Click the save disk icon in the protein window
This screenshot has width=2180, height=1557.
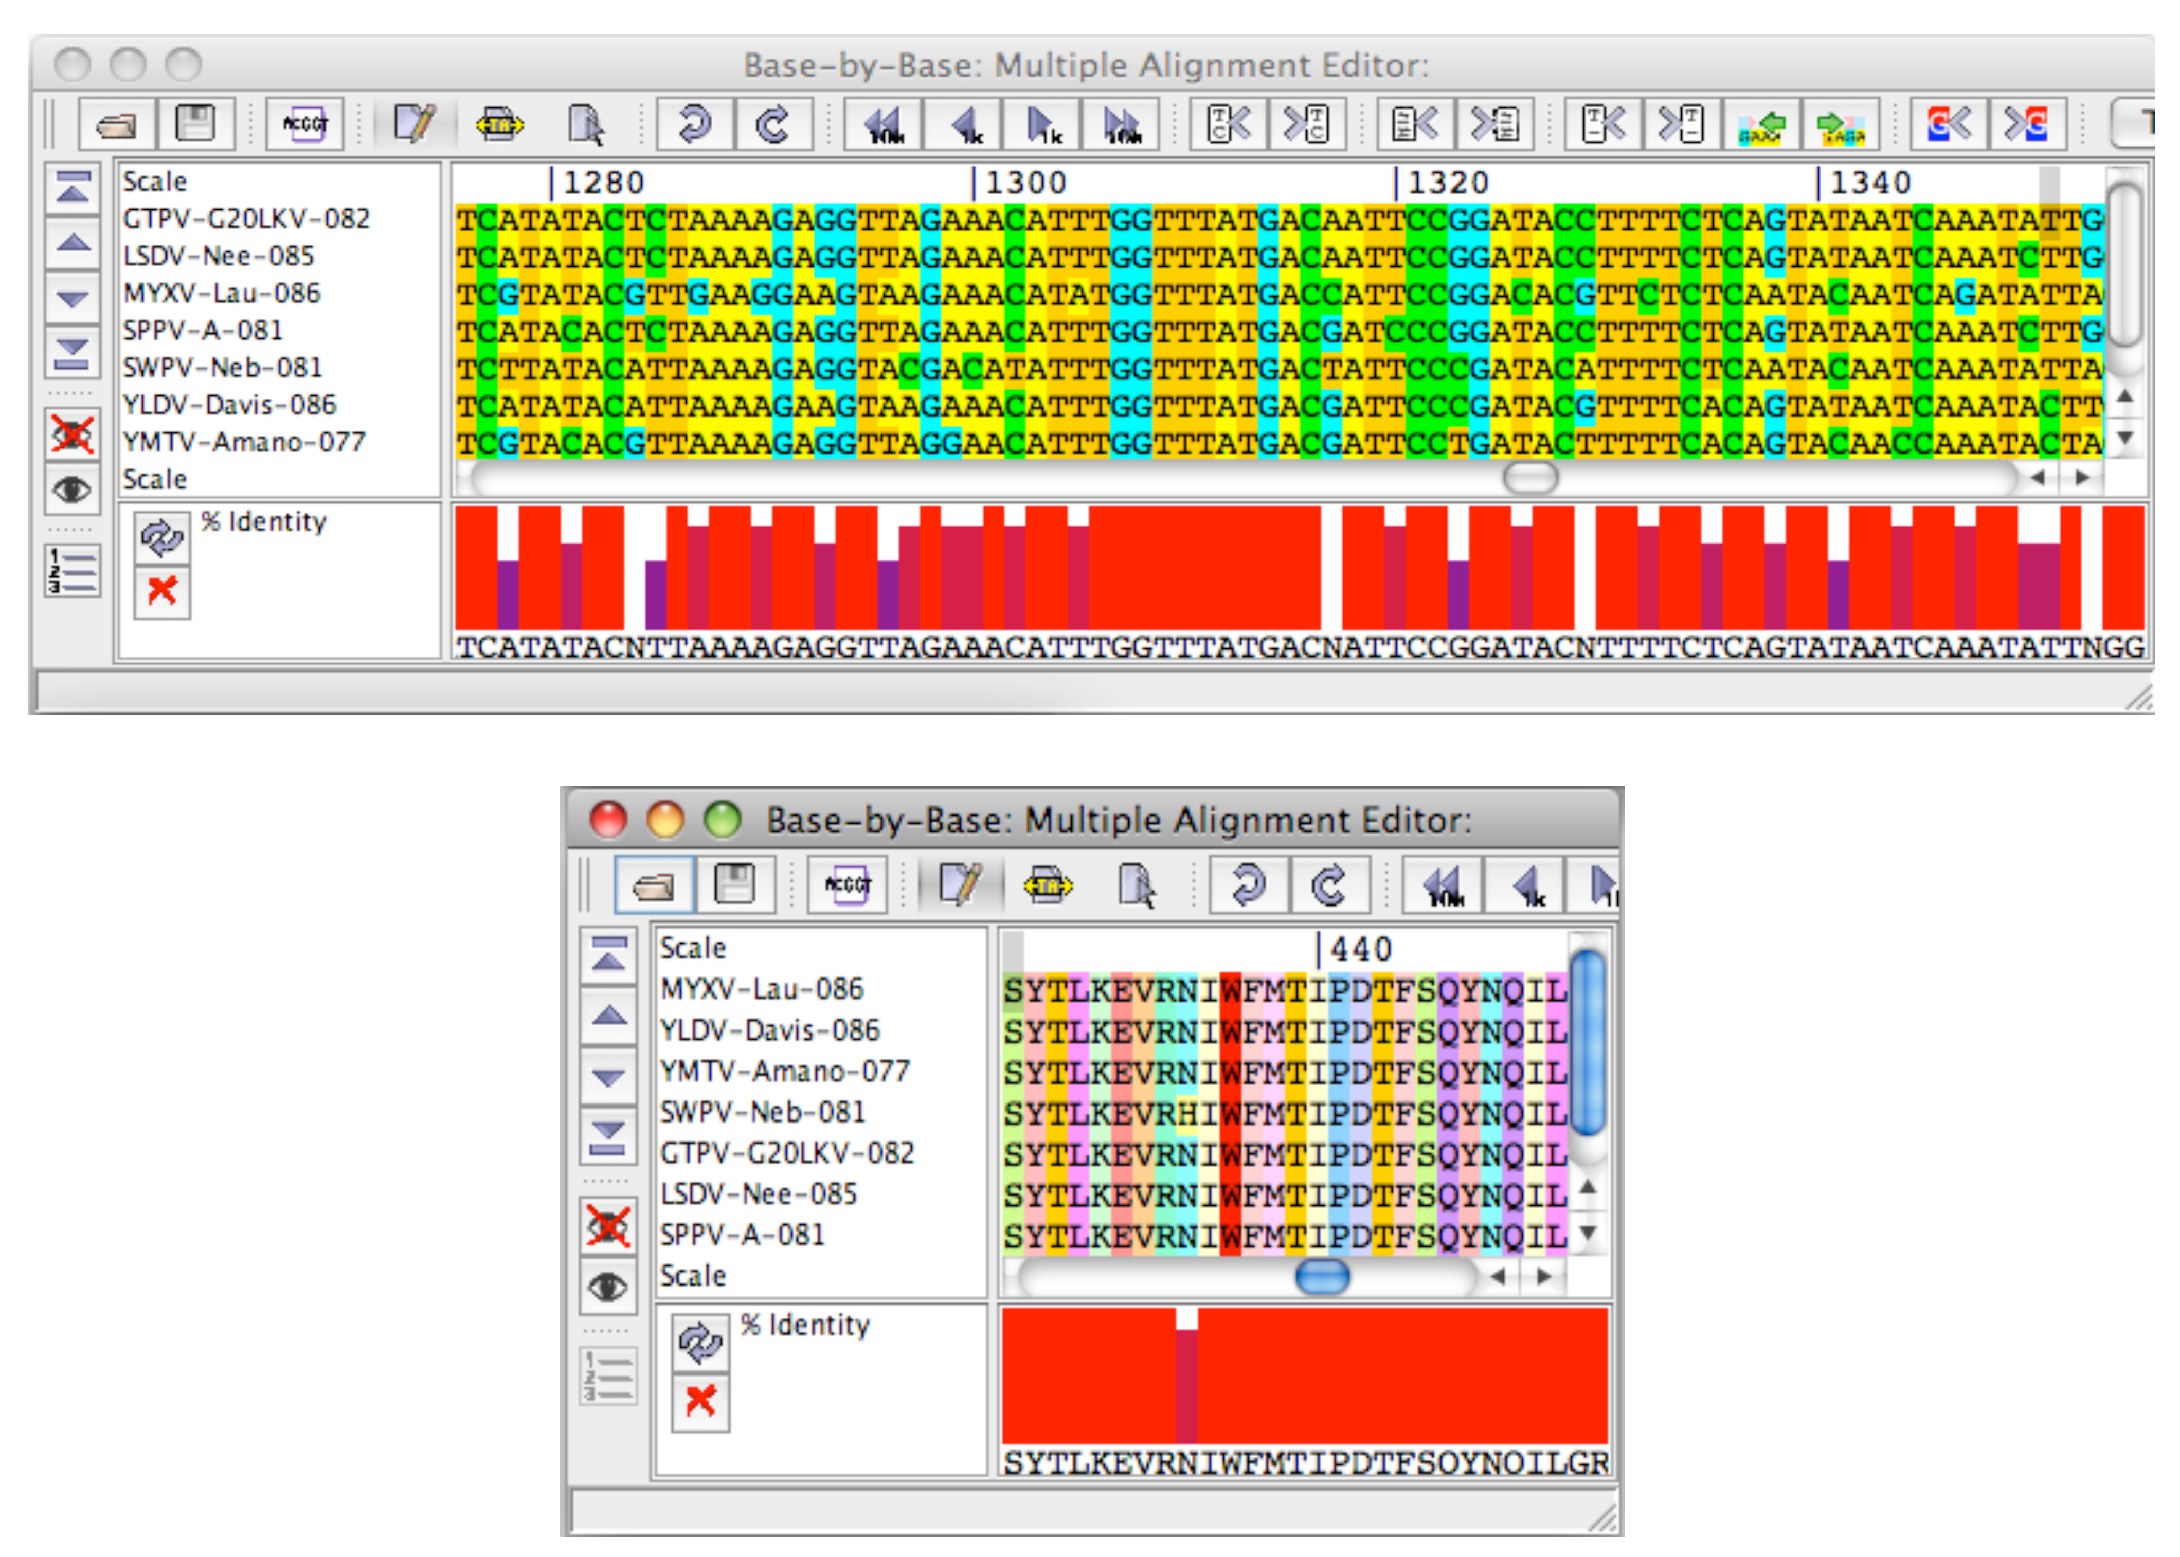(x=735, y=885)
